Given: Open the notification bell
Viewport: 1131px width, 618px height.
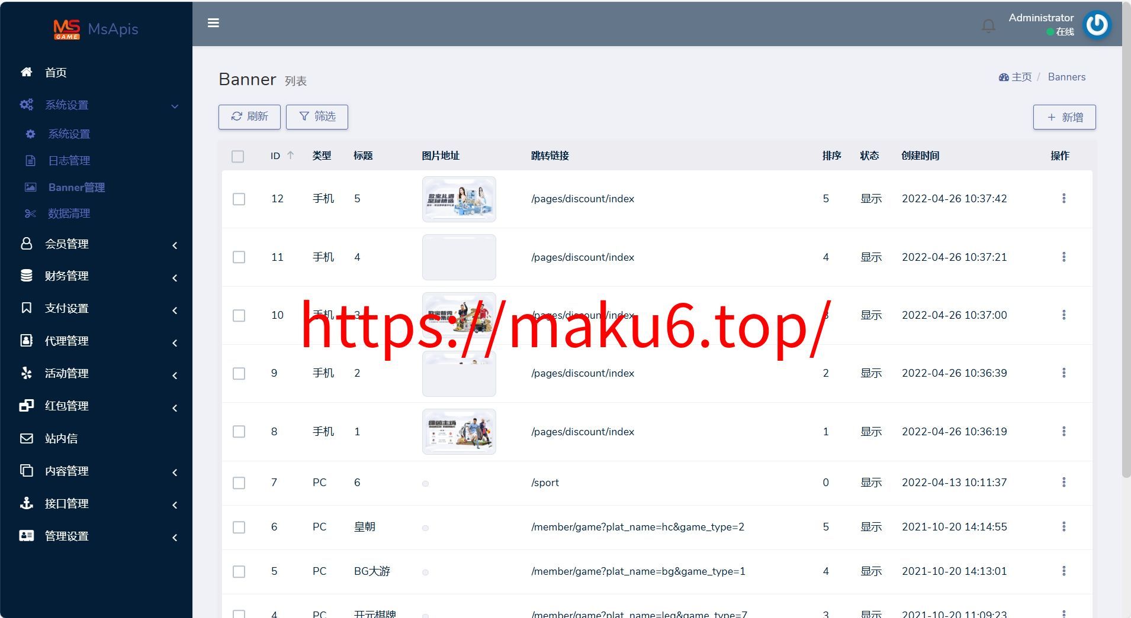Looking at the screenshot, I should coord(988,25).
